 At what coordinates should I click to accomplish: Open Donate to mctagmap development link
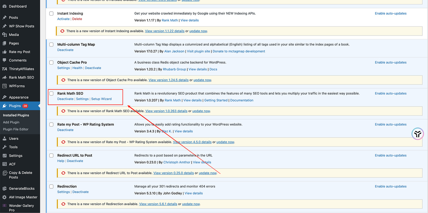click(x=239, y=51)
